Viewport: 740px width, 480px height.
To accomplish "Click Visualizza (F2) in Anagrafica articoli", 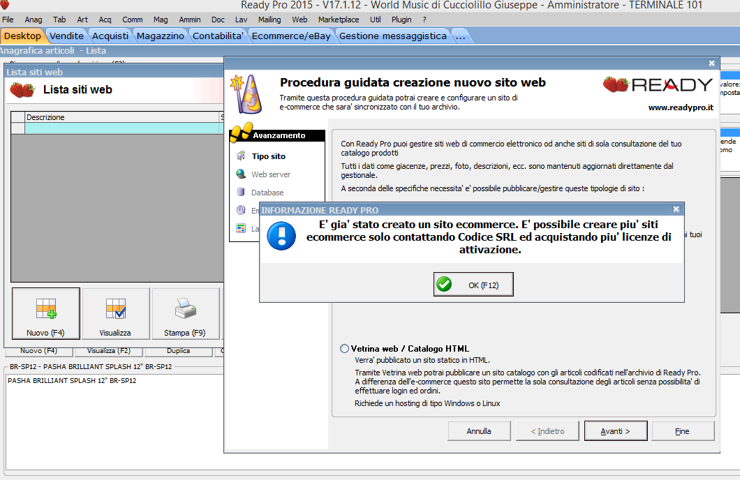I will tap(108, 351).
